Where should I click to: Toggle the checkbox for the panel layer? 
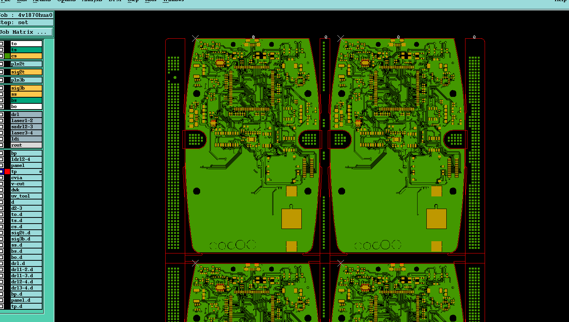[x=2, y=165]
